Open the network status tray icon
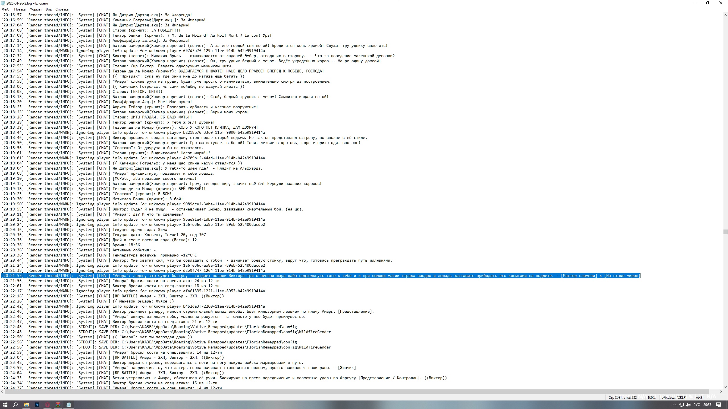This screenshot has width=728, height=409. tap(681, 405)
